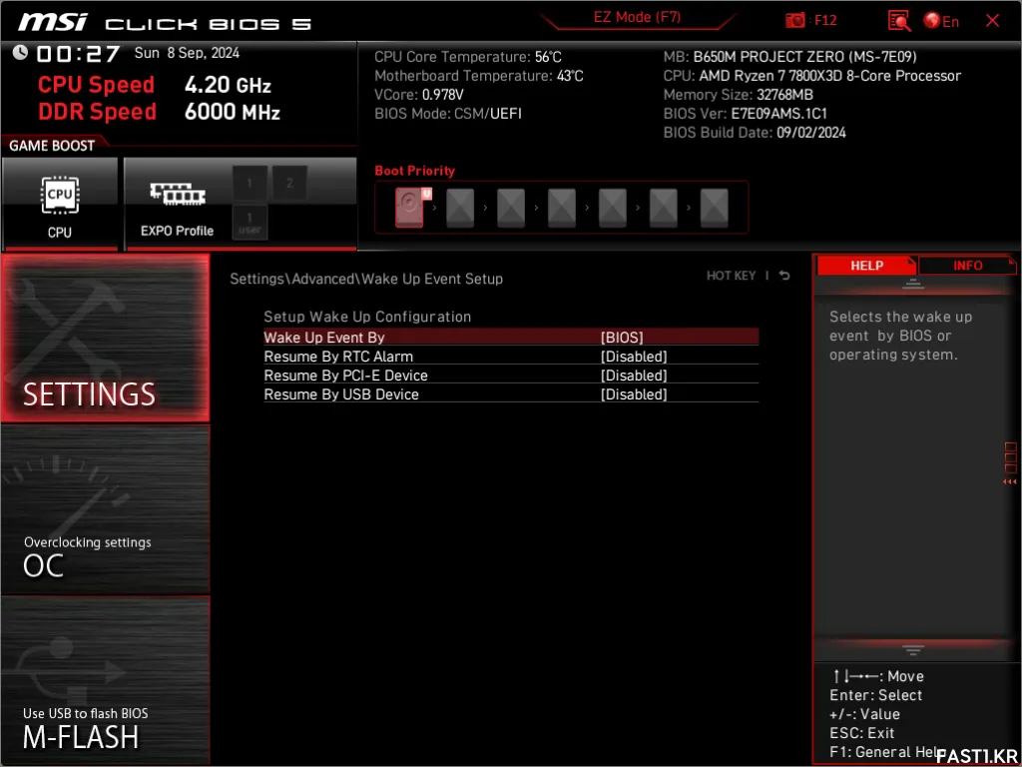The width and height of the screenshot is (1022, 767).
Task: Select the Resume By RTC Alarm row
Action: (x=511, y=357)
